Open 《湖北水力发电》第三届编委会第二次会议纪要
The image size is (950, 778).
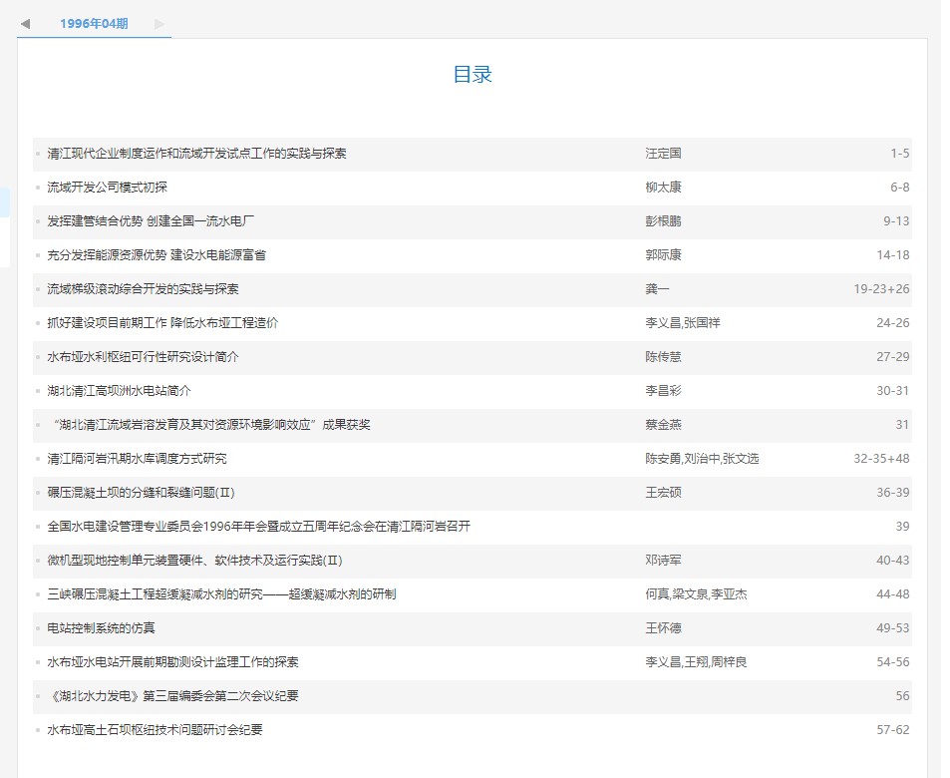point(173,697)
